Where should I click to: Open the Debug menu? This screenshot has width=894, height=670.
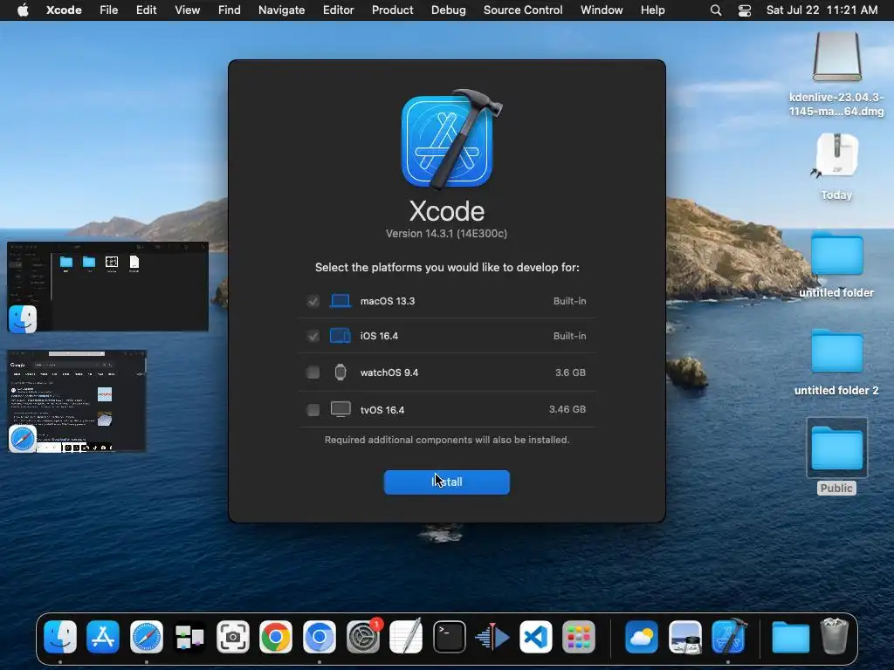tap(448, 10)
